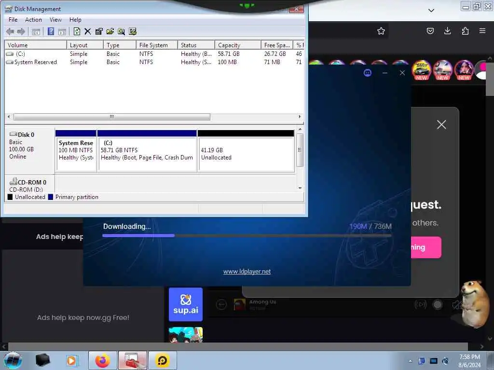This screenshot has width=494, height=370.
Task: Click the Forward arrow in Disk Management toolbar
Action: [x=21, y=31]
